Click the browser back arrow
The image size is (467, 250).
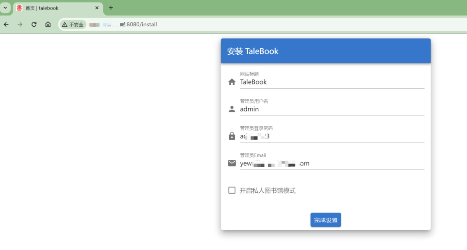point(6,24)
